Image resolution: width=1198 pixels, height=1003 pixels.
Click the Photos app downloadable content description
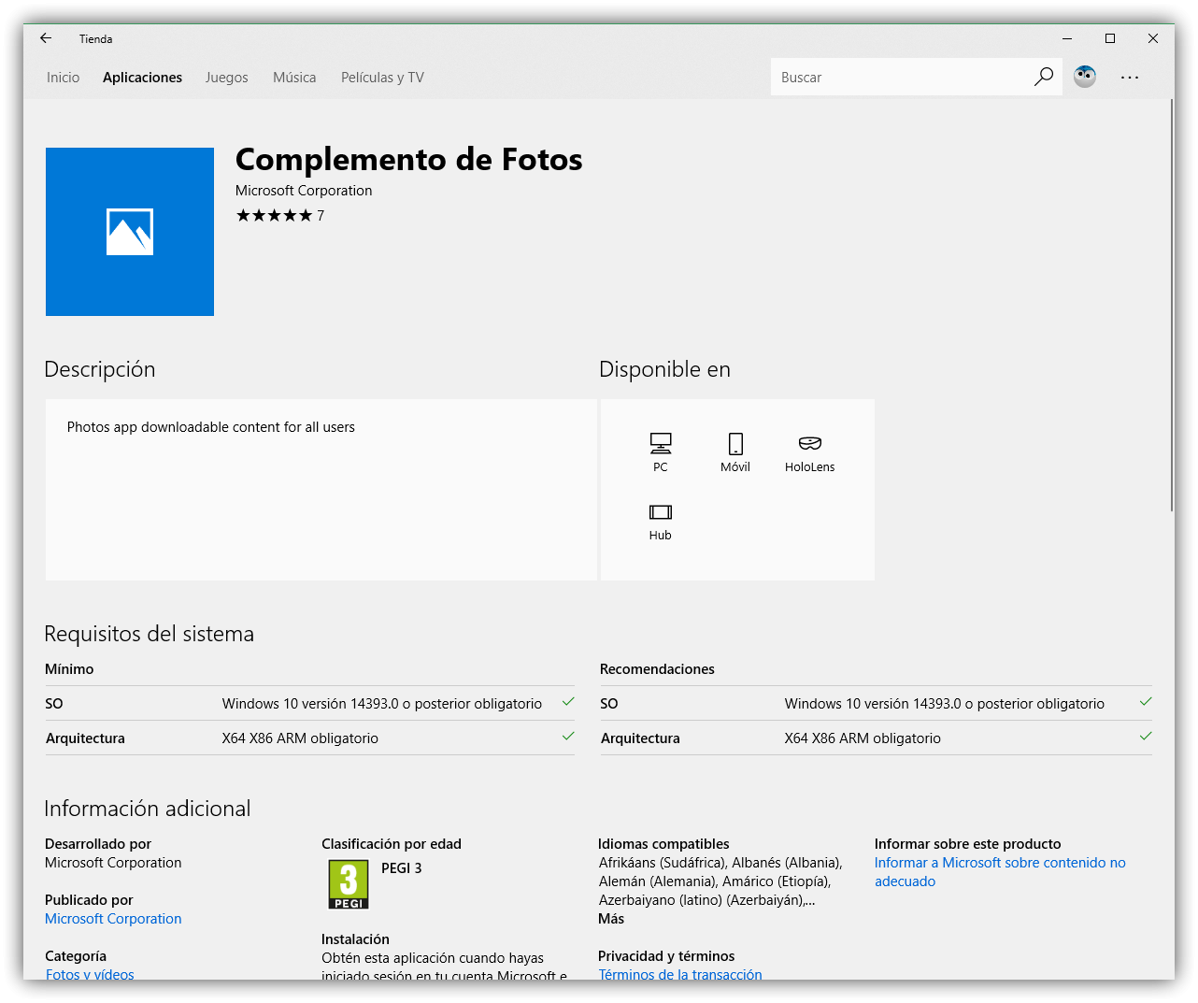pos(211,427)
